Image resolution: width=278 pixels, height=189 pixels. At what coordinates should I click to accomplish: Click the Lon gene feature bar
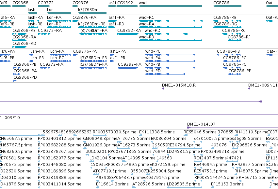click(x=59, y=13)
